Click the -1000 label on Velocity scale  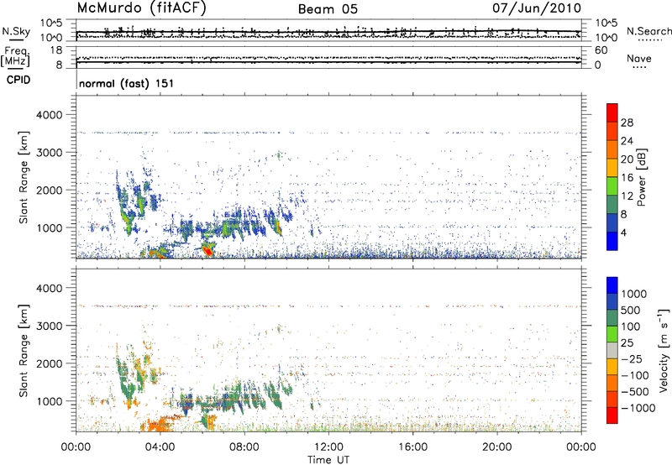(x=638, y=408)
